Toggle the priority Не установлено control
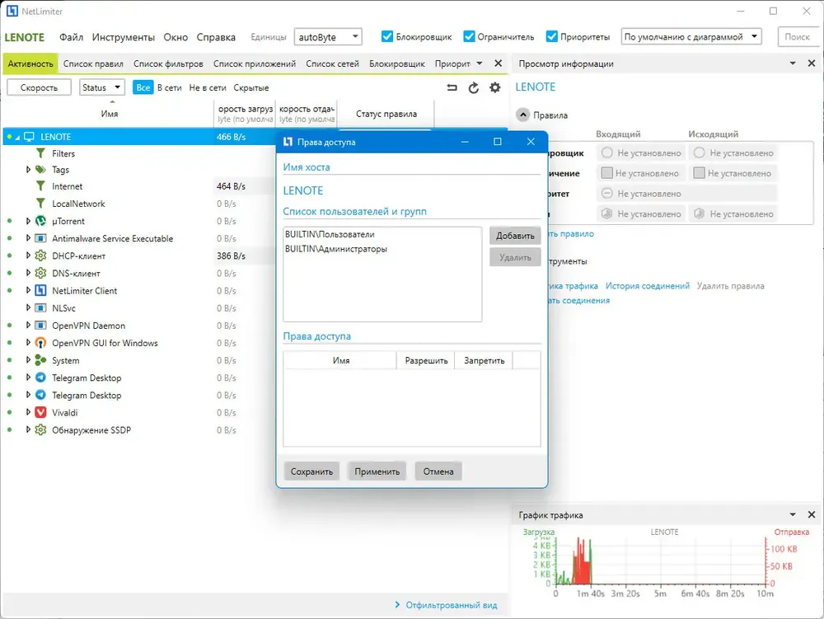Screen dimensions: 824x619 tap(607, 194)
